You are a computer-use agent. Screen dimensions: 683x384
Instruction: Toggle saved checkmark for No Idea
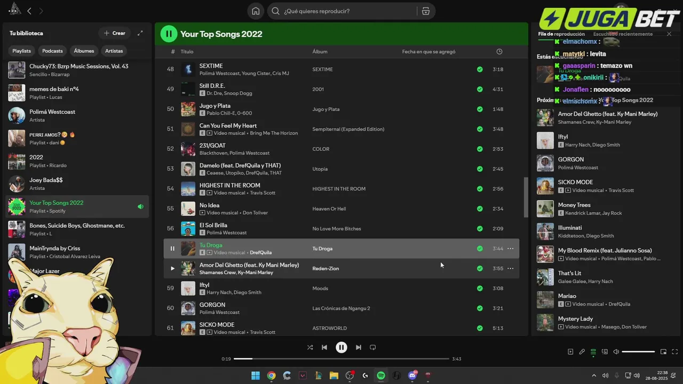tap(480, 209)
